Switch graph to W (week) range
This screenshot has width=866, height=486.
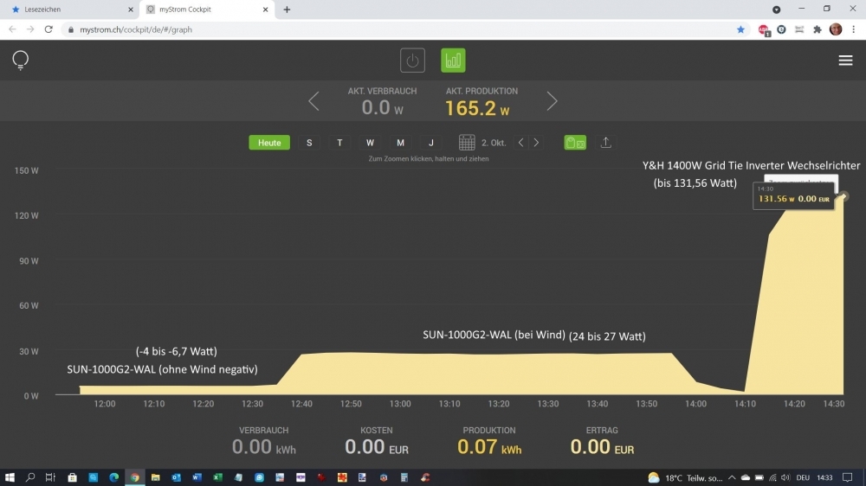click(x=370, y=143)
